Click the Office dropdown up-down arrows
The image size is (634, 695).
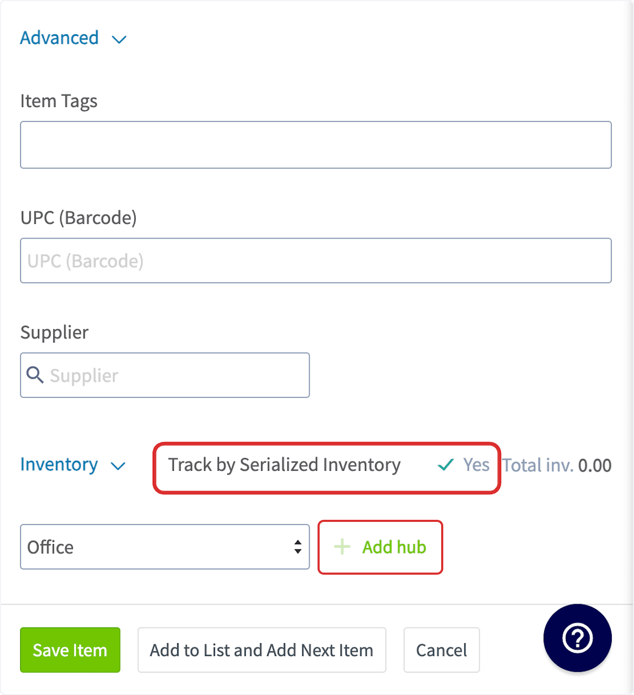(x=298, y=547)
